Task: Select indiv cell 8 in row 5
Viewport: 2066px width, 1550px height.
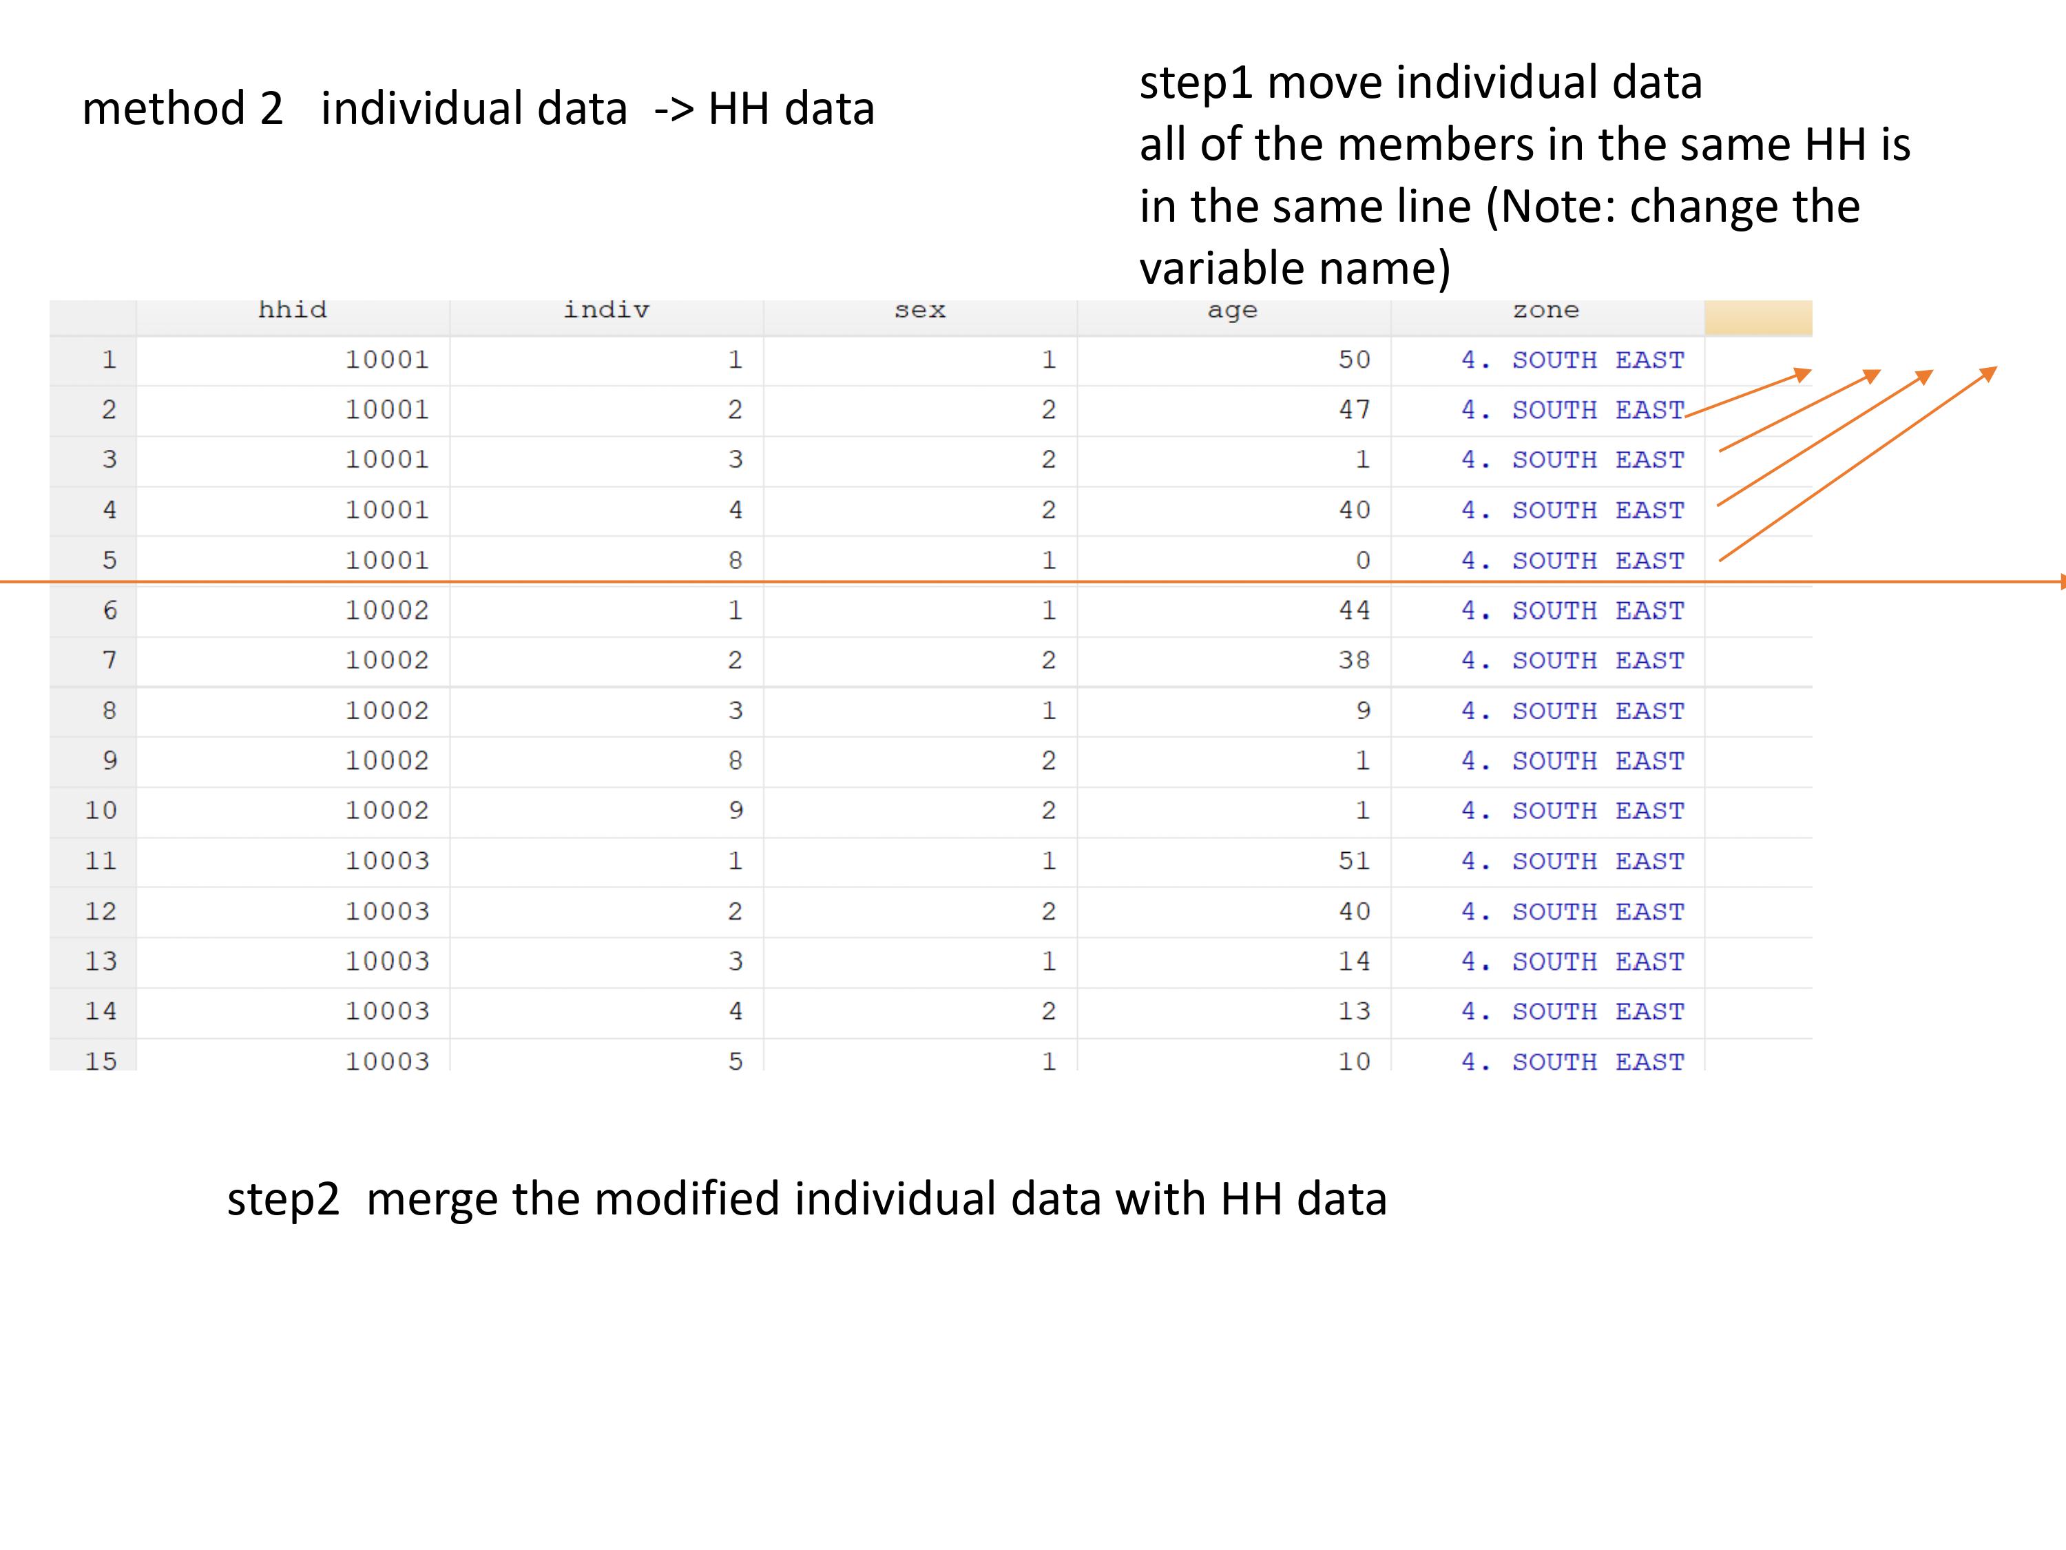Action: coord(735,561)
